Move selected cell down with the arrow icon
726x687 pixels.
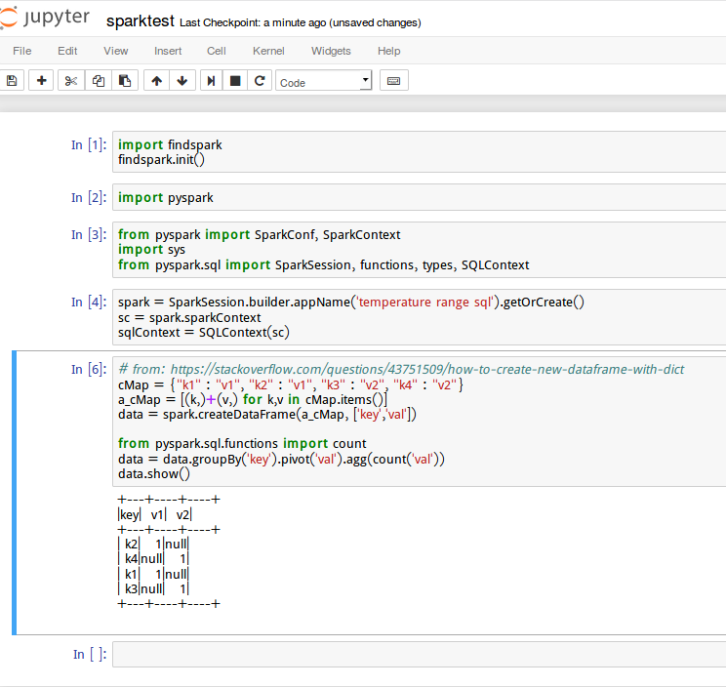182,81
